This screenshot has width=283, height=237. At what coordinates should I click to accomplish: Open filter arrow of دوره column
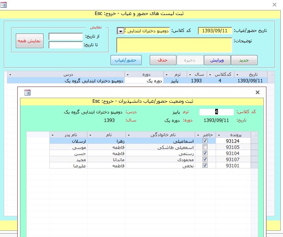click(127, 75)
